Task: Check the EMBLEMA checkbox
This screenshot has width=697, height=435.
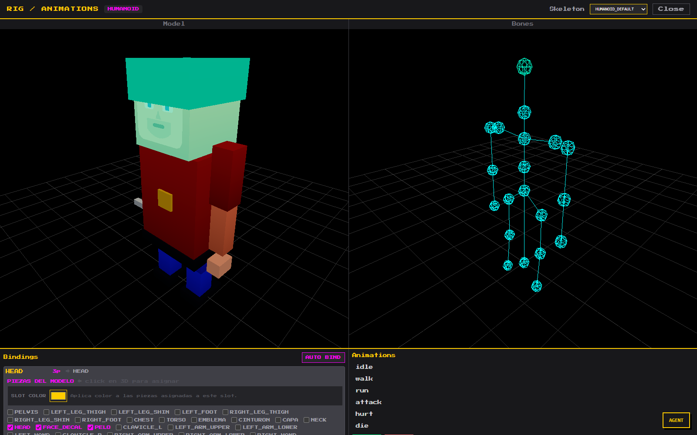Action: pos(194,420)
